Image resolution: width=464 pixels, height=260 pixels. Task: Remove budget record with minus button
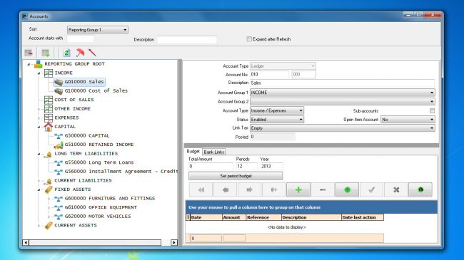coord(323,189)
